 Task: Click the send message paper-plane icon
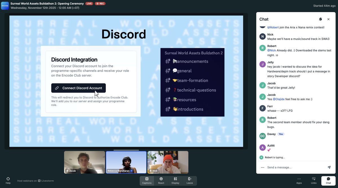[329, 167]
